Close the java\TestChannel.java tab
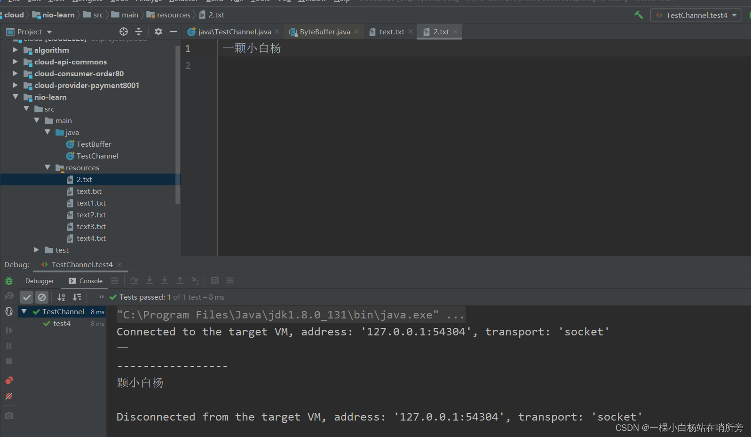Screen dimensions: 751x437 pyautogui.click(x=277, y=32)
